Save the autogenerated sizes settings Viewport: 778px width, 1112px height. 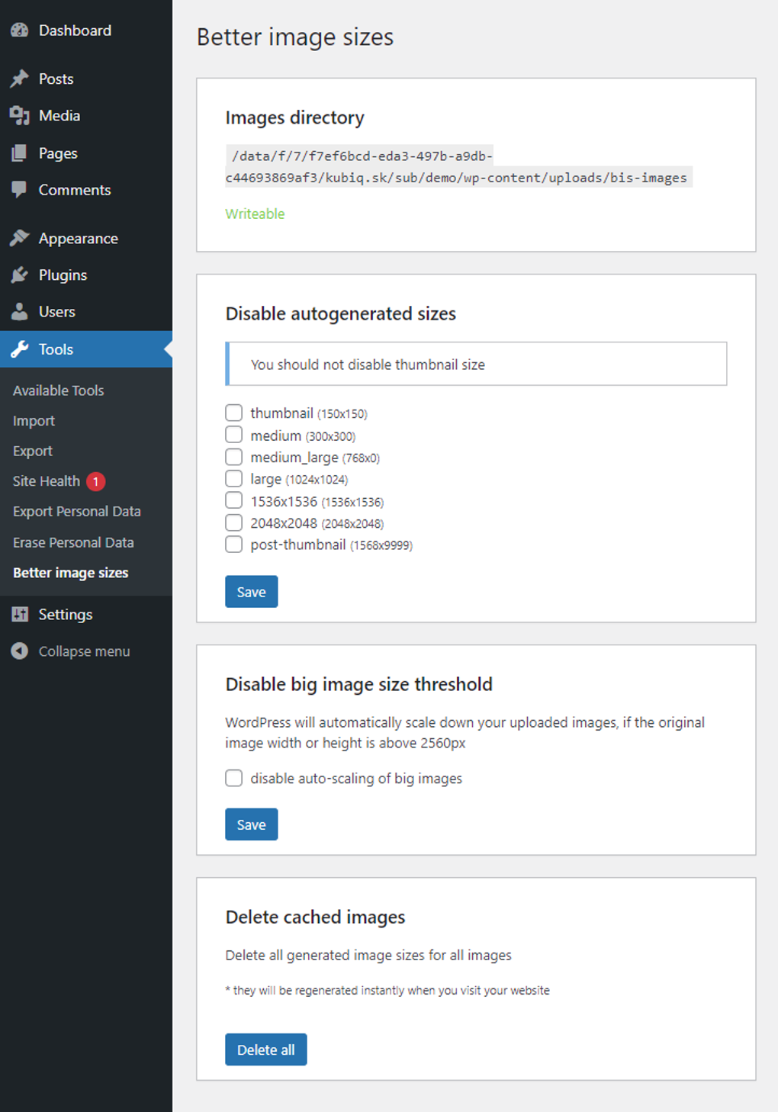pos(251,591)
